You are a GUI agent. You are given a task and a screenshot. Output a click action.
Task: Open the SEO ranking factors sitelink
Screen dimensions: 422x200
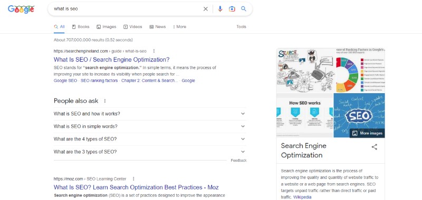[99, 81]
